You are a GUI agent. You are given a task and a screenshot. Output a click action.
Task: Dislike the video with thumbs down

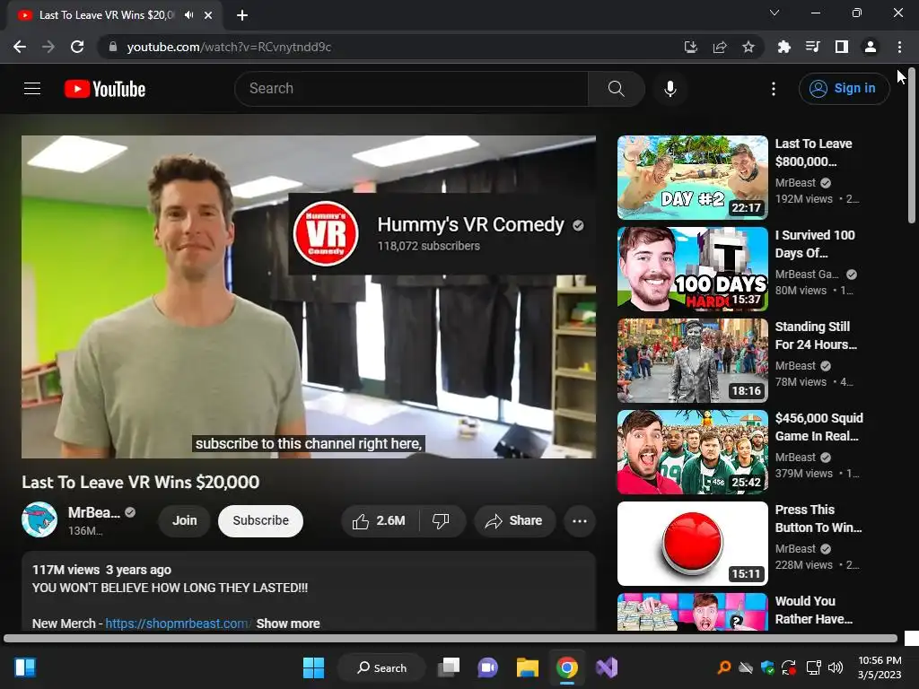[442, 521]
